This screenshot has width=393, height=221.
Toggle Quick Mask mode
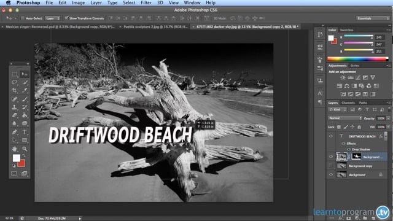coord(14,173)
